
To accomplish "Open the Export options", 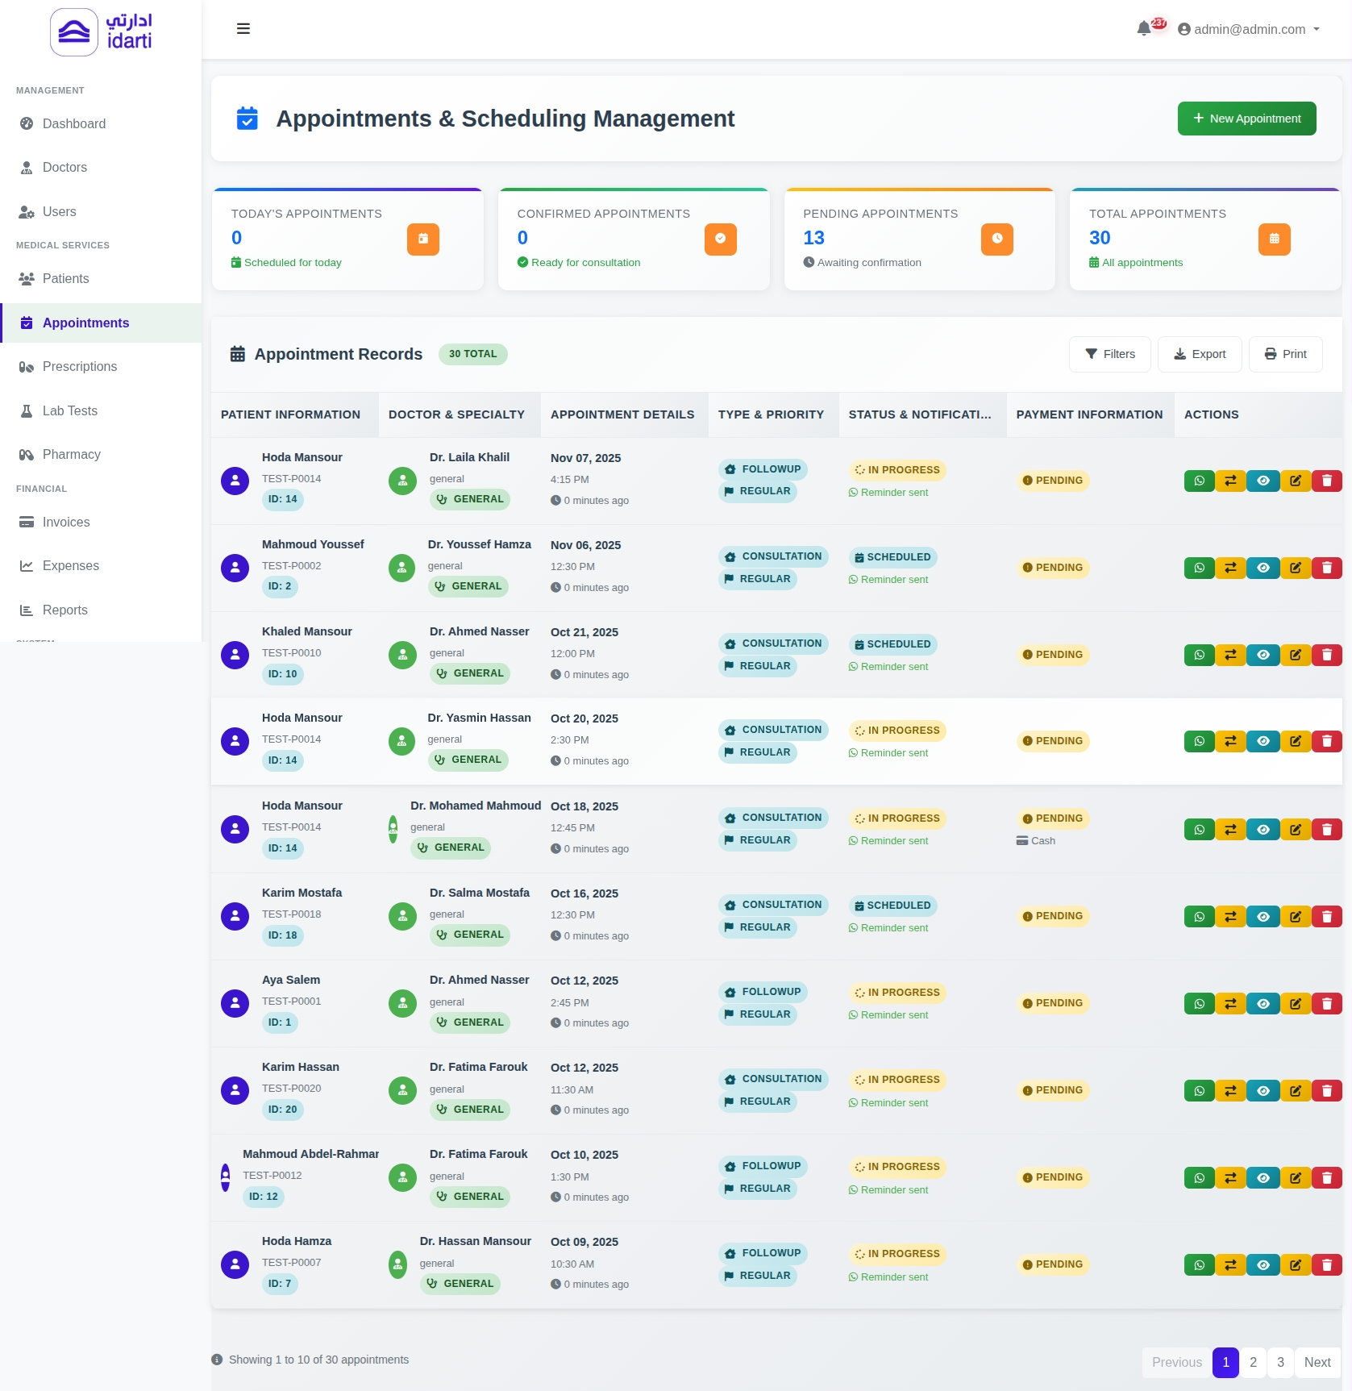I will pyautogui.click(x=1199, y=354).
